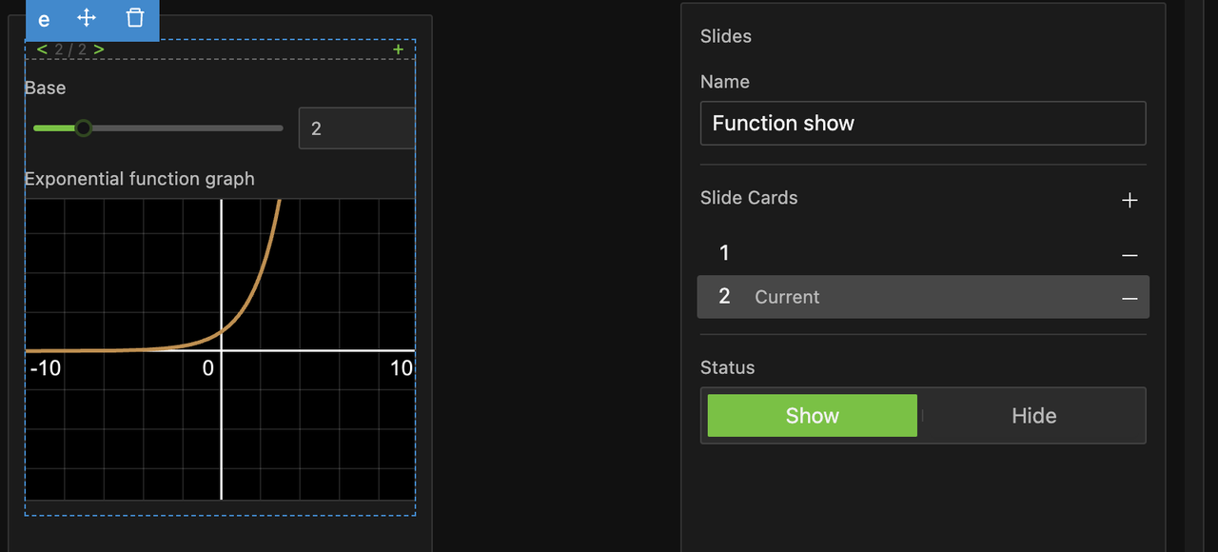The width and height of the screenshot is (1218, 552).
Task: Remove slide card 1 using its minus icon
Action: (1130, 255)
